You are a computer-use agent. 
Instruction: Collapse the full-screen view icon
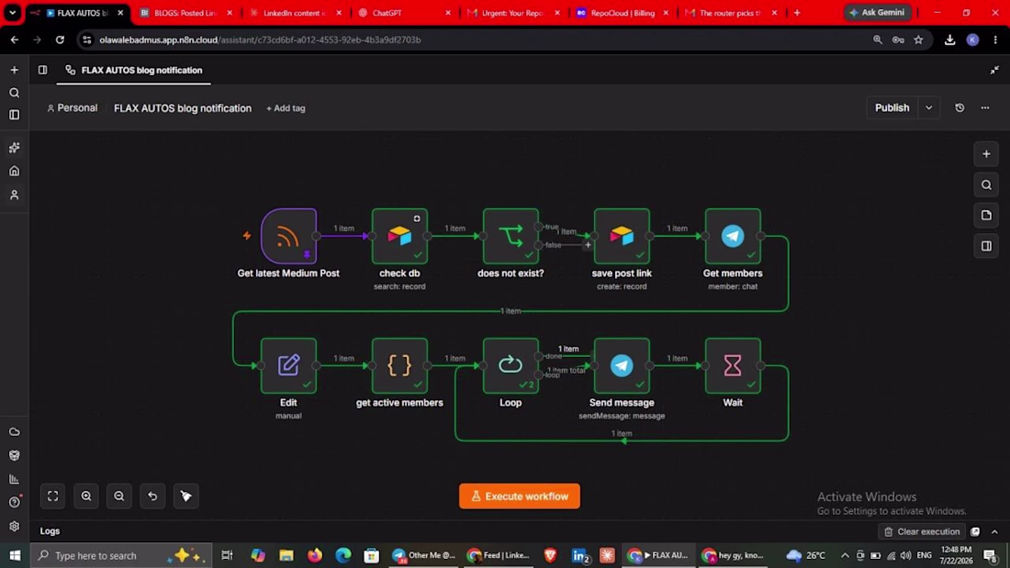click(x=994, y=70)
